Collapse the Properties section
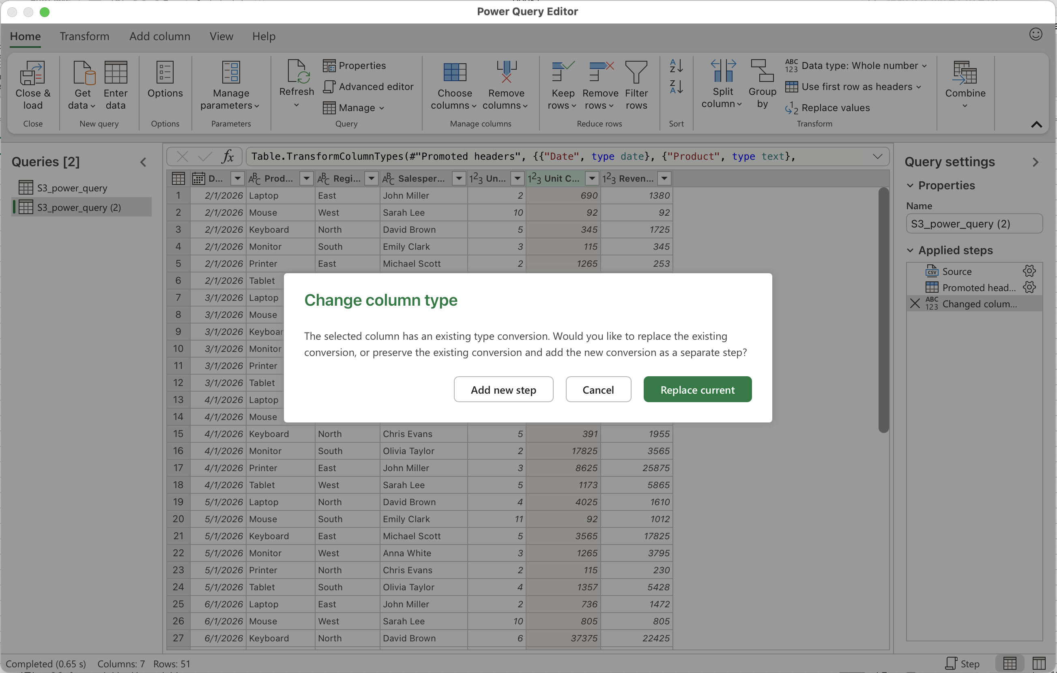 [x=911, y=185]
